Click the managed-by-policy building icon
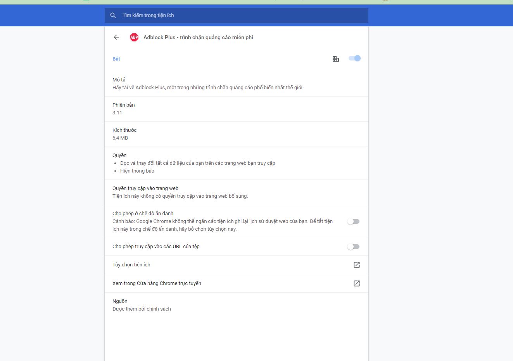The width and height of the screenshot is (513, 361). (336, 59)
